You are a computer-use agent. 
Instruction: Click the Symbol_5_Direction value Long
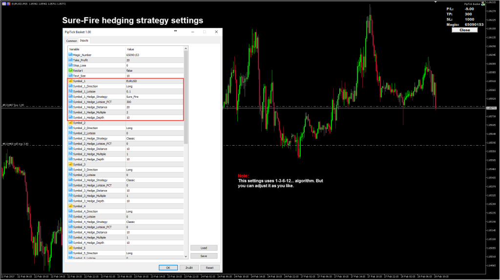(x=129, y=253)
